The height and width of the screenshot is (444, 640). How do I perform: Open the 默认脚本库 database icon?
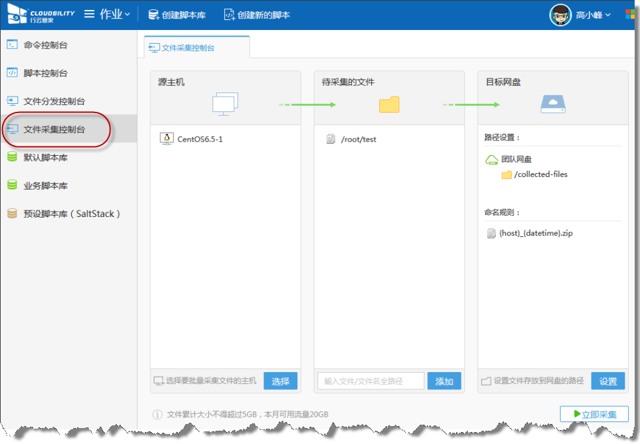(x=12, y=158)
